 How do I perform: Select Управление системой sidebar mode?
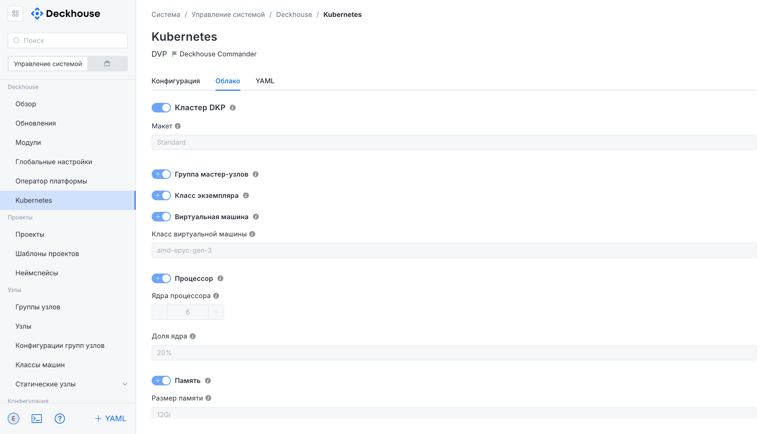click(x=48, y=64)
